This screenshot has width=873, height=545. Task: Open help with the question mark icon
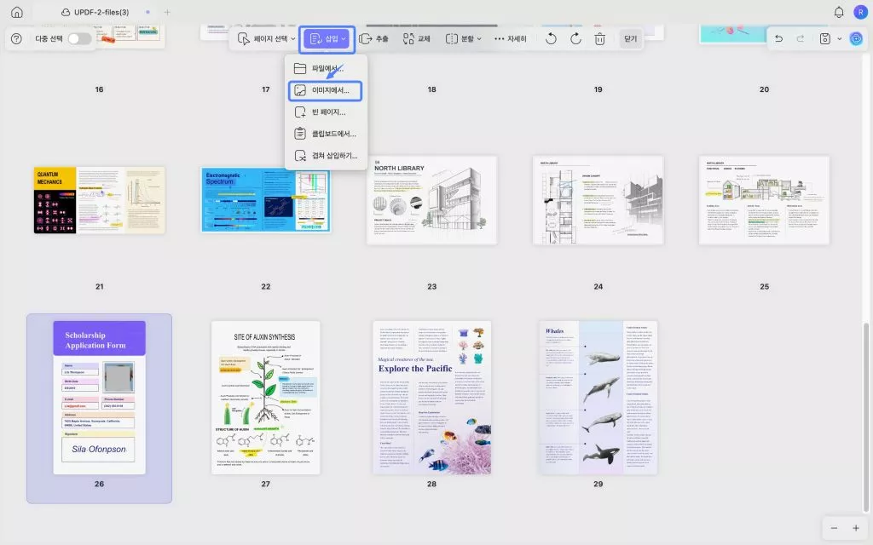point(15,38)
